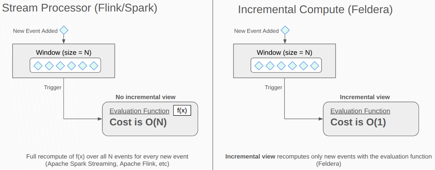The image size is (435, 170).
Task: Click the bold "Incremental view" text in Feldera caption
Action: coord(250,157)
